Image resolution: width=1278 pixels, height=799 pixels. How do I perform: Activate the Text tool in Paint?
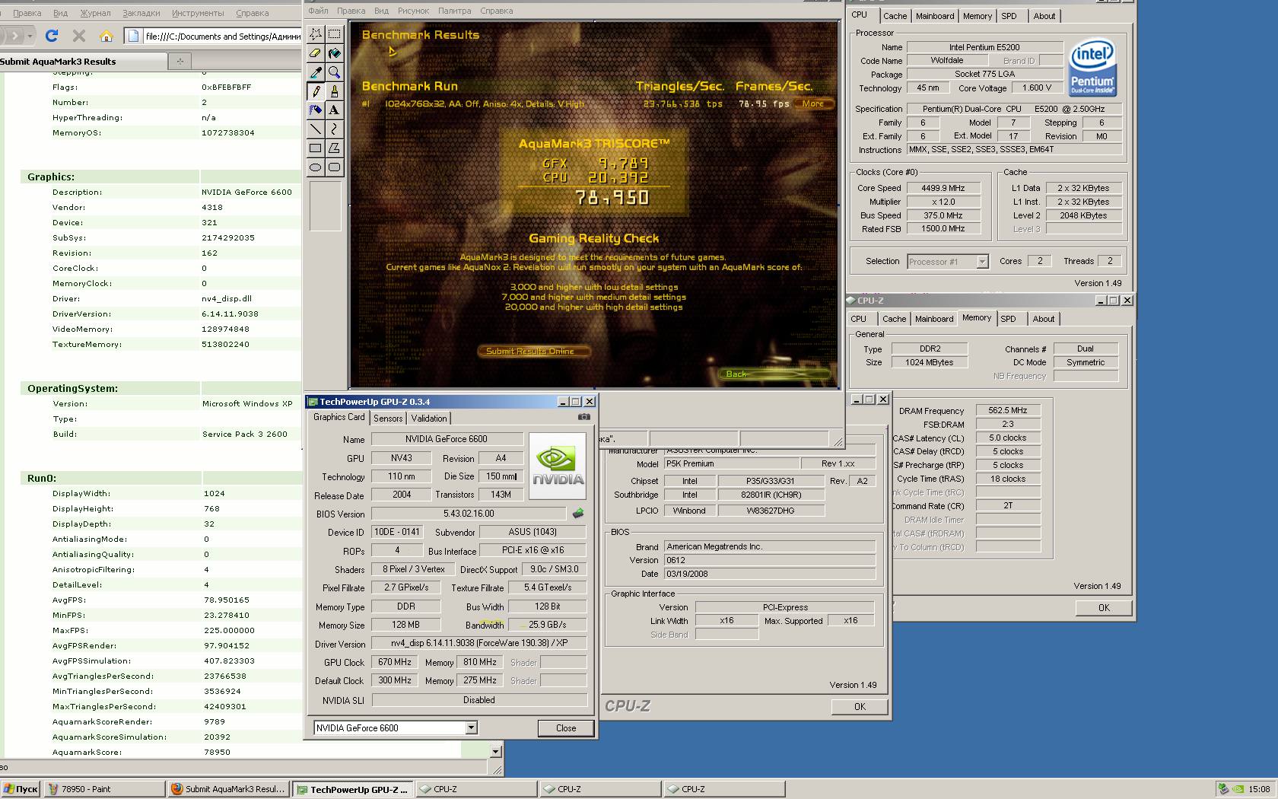pyautogui.click(x=335, y=110)
